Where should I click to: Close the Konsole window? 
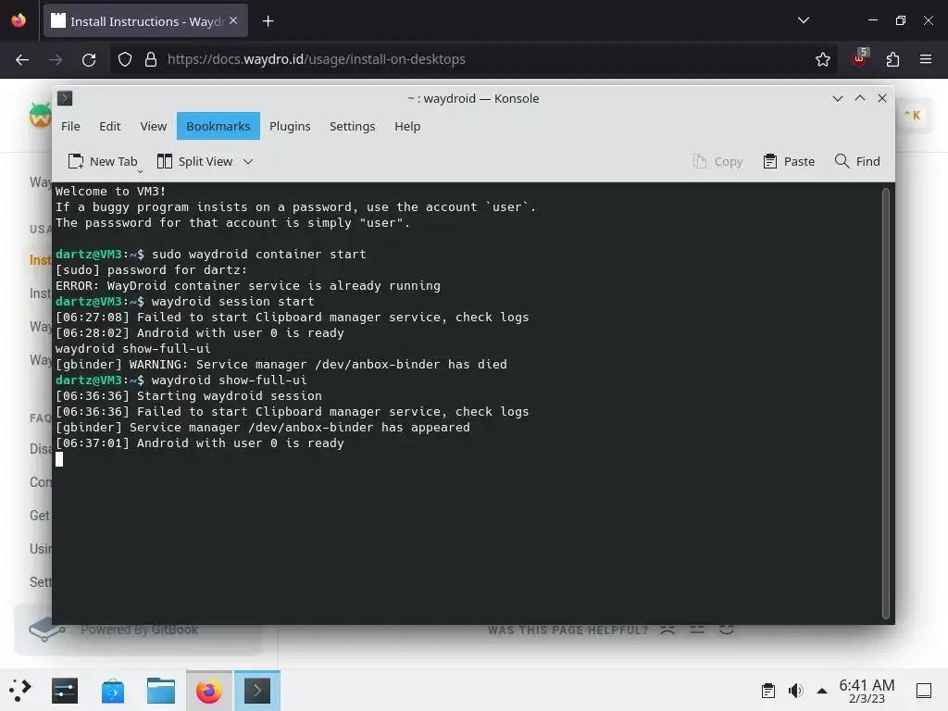pyautogui.click(x=882, y=98)
